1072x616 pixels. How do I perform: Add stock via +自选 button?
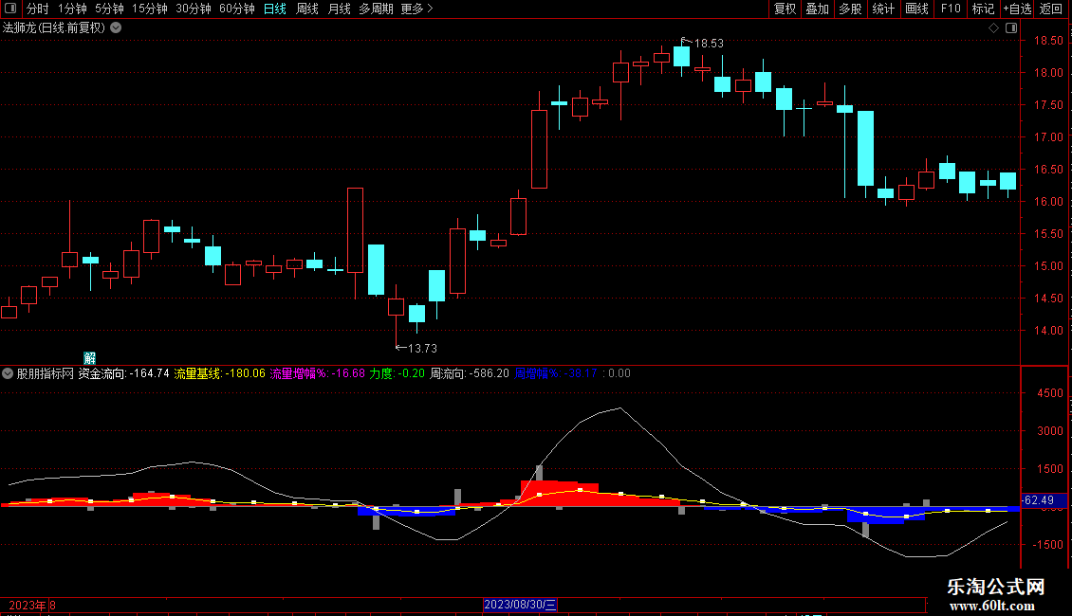point(1017,9)
